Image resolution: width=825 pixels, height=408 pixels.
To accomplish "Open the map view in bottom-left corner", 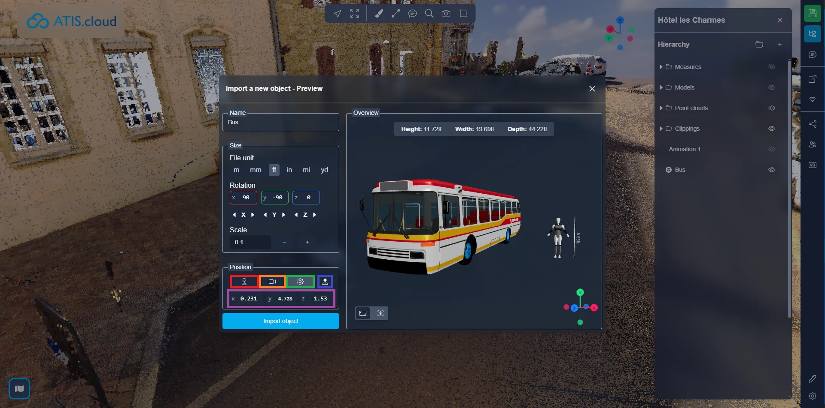I will point(19,388).
